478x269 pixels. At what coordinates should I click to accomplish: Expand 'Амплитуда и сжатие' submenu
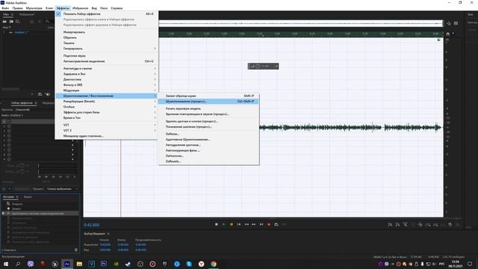tap(106, 68)
